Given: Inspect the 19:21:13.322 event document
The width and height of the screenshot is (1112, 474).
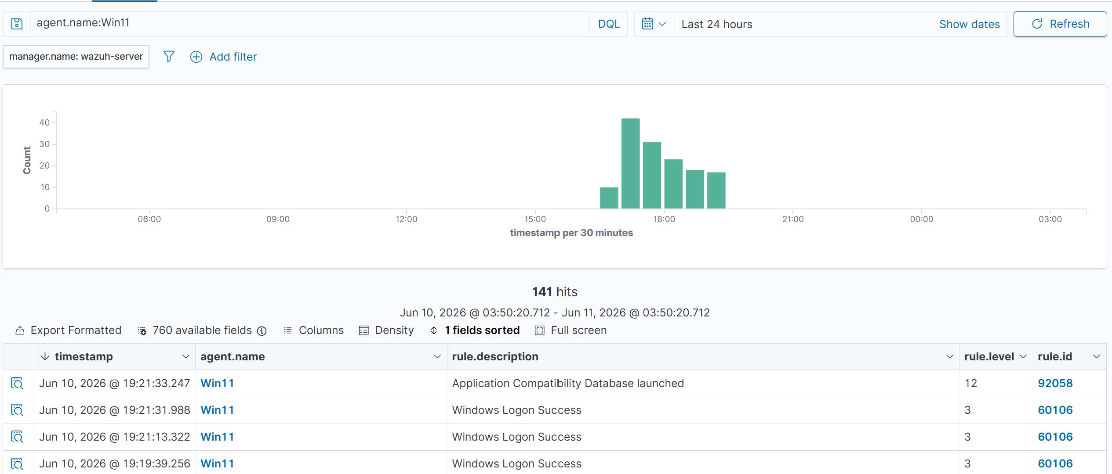Looking at the screenshot, I should point(17,437).
